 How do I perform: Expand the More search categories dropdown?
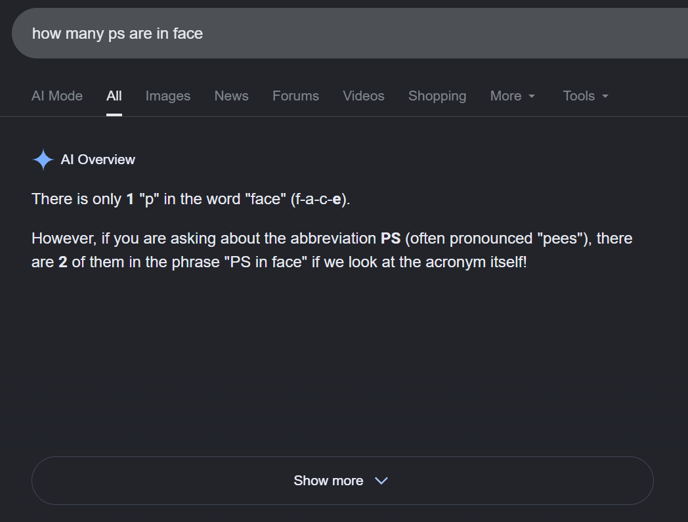(x=513, y=96)
